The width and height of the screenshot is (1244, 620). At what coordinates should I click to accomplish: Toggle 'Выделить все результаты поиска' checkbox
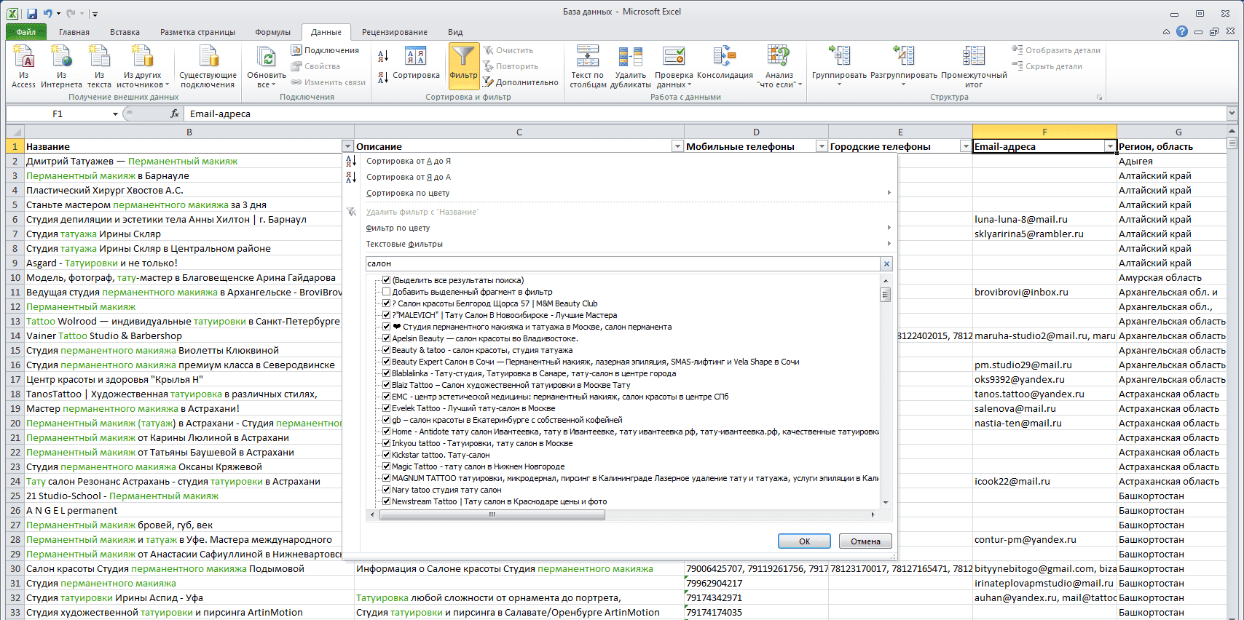click(x=387, y=280)
